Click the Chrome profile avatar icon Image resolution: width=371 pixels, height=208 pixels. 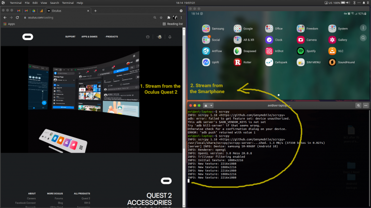pos(175,17)
